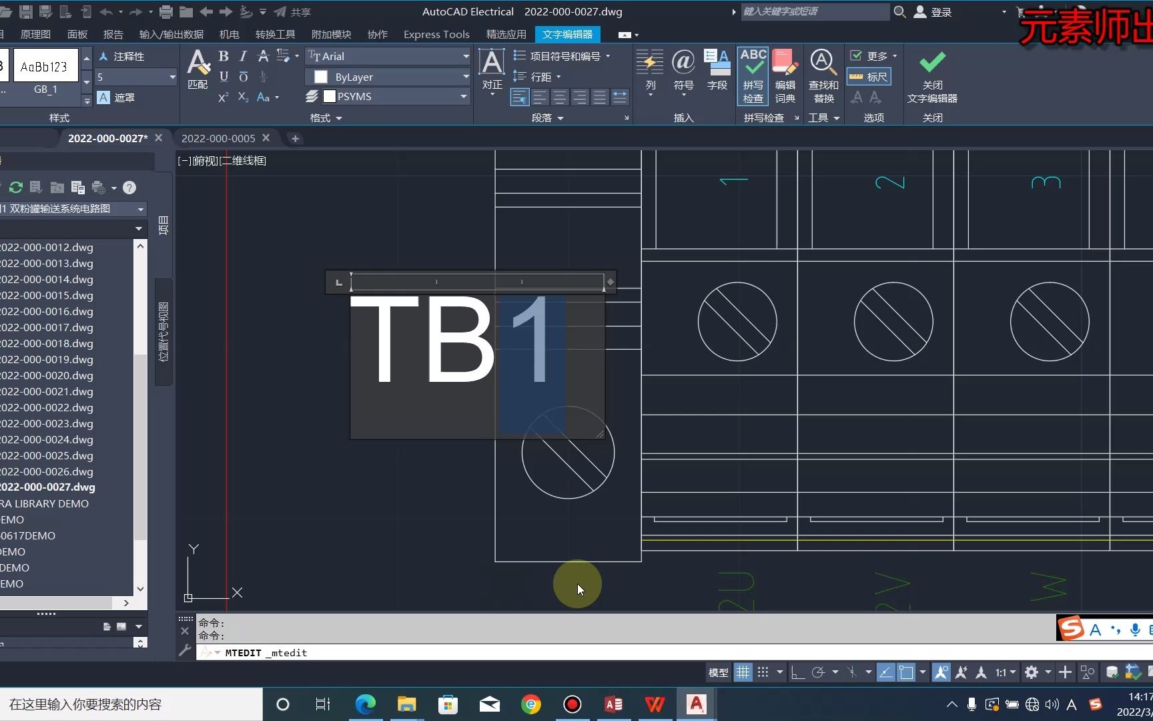
Task: Expand the PSYMS text style dropdown
Action: point(464,96)
